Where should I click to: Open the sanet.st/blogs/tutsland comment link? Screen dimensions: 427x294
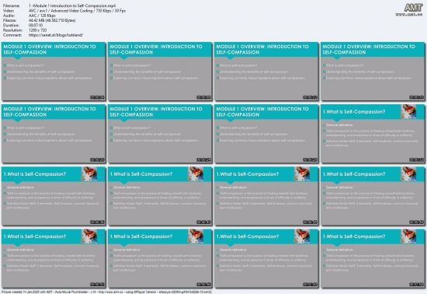click(56, 35)
